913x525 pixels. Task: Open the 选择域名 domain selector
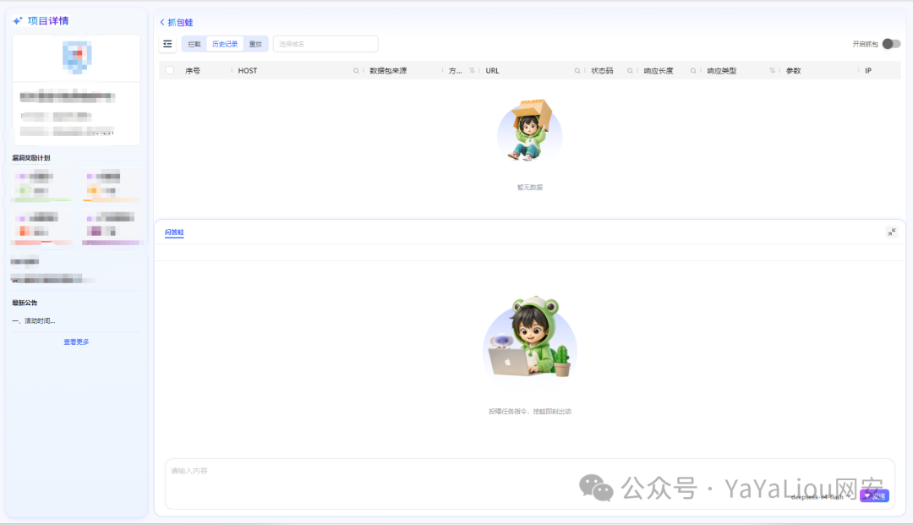[x=325, y=44]
